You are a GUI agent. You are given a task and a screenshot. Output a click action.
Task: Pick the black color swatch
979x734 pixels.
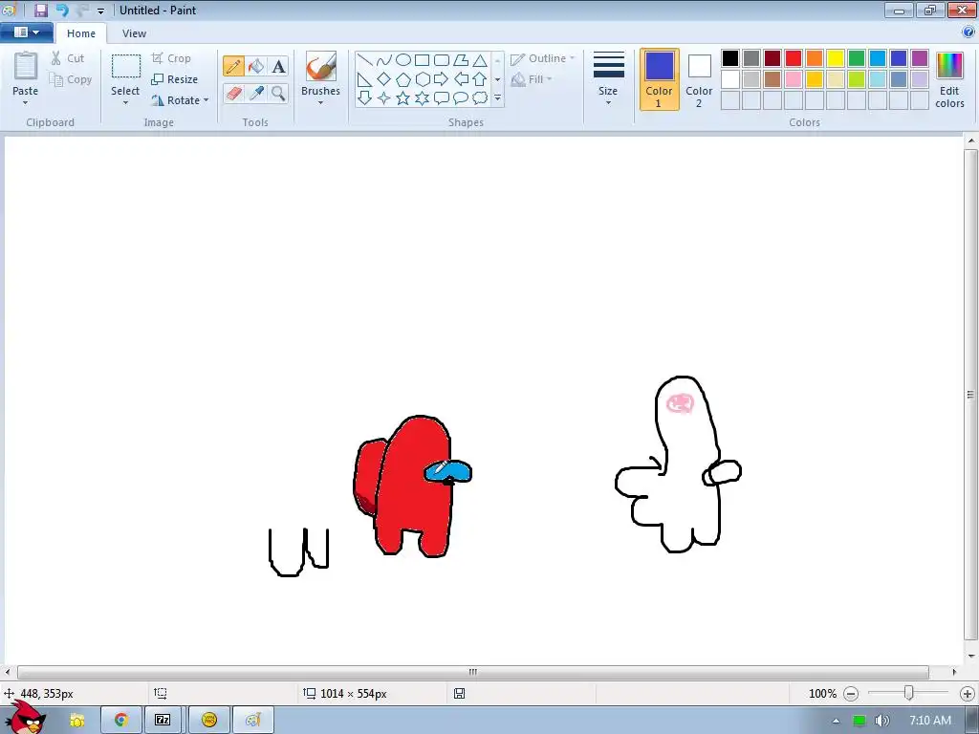729,58
